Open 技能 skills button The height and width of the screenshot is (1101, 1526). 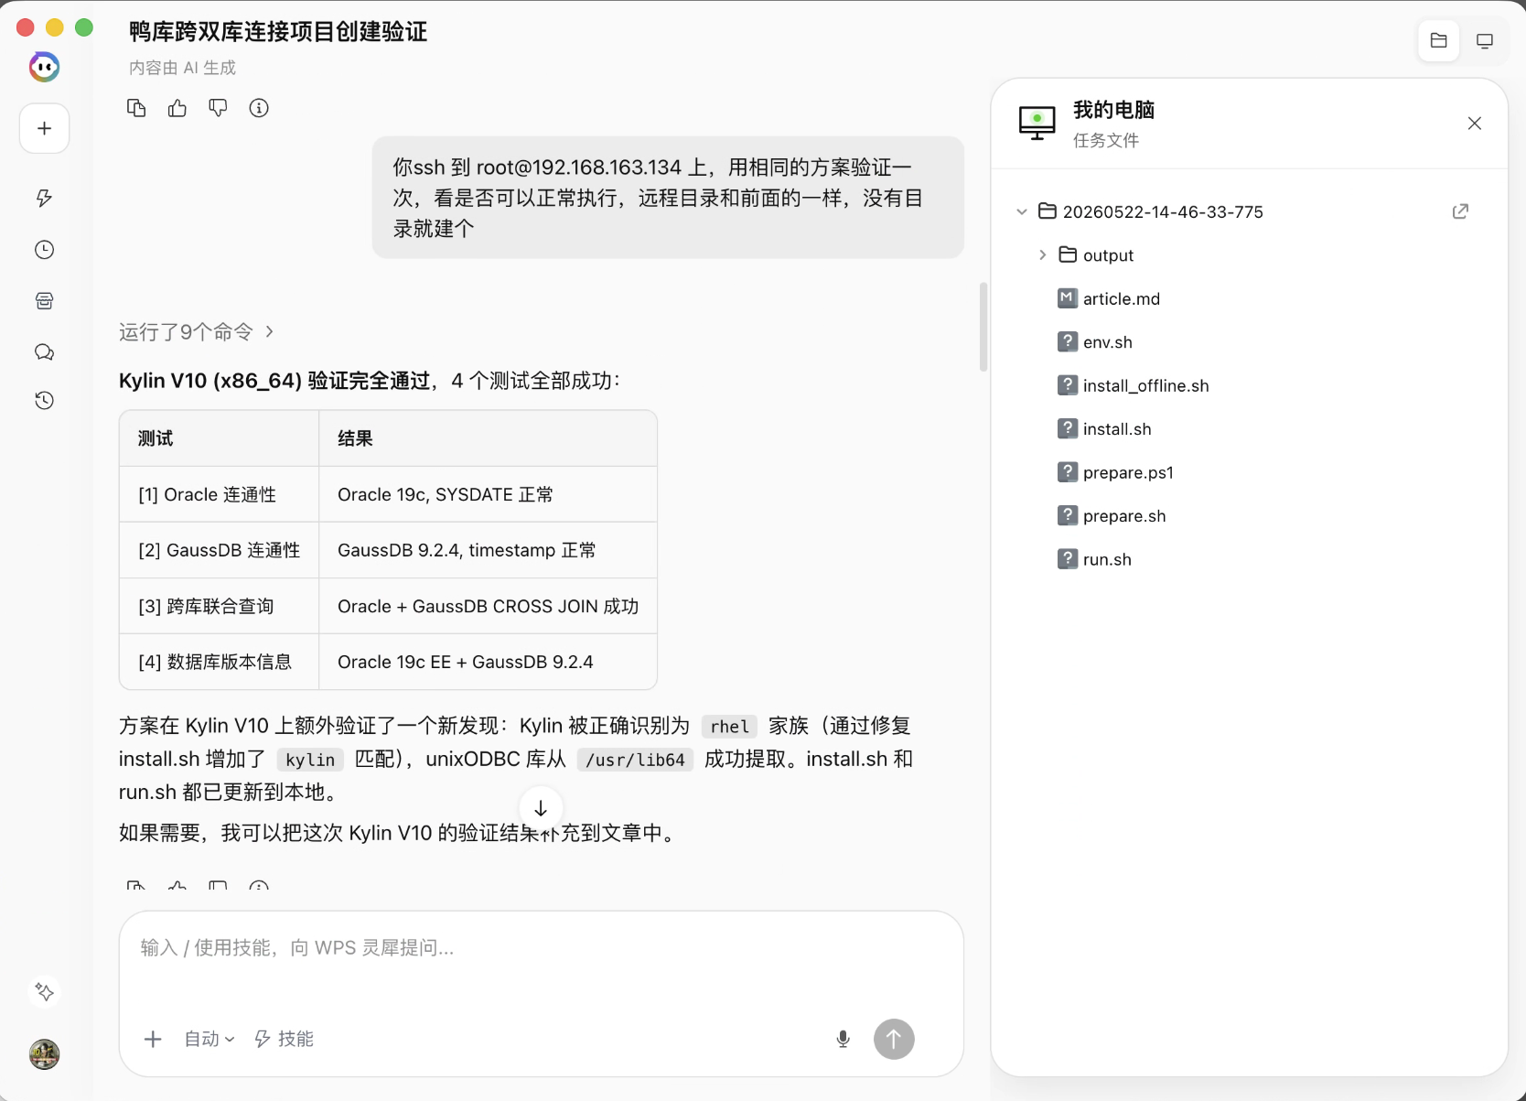(x=284, y=1039)
